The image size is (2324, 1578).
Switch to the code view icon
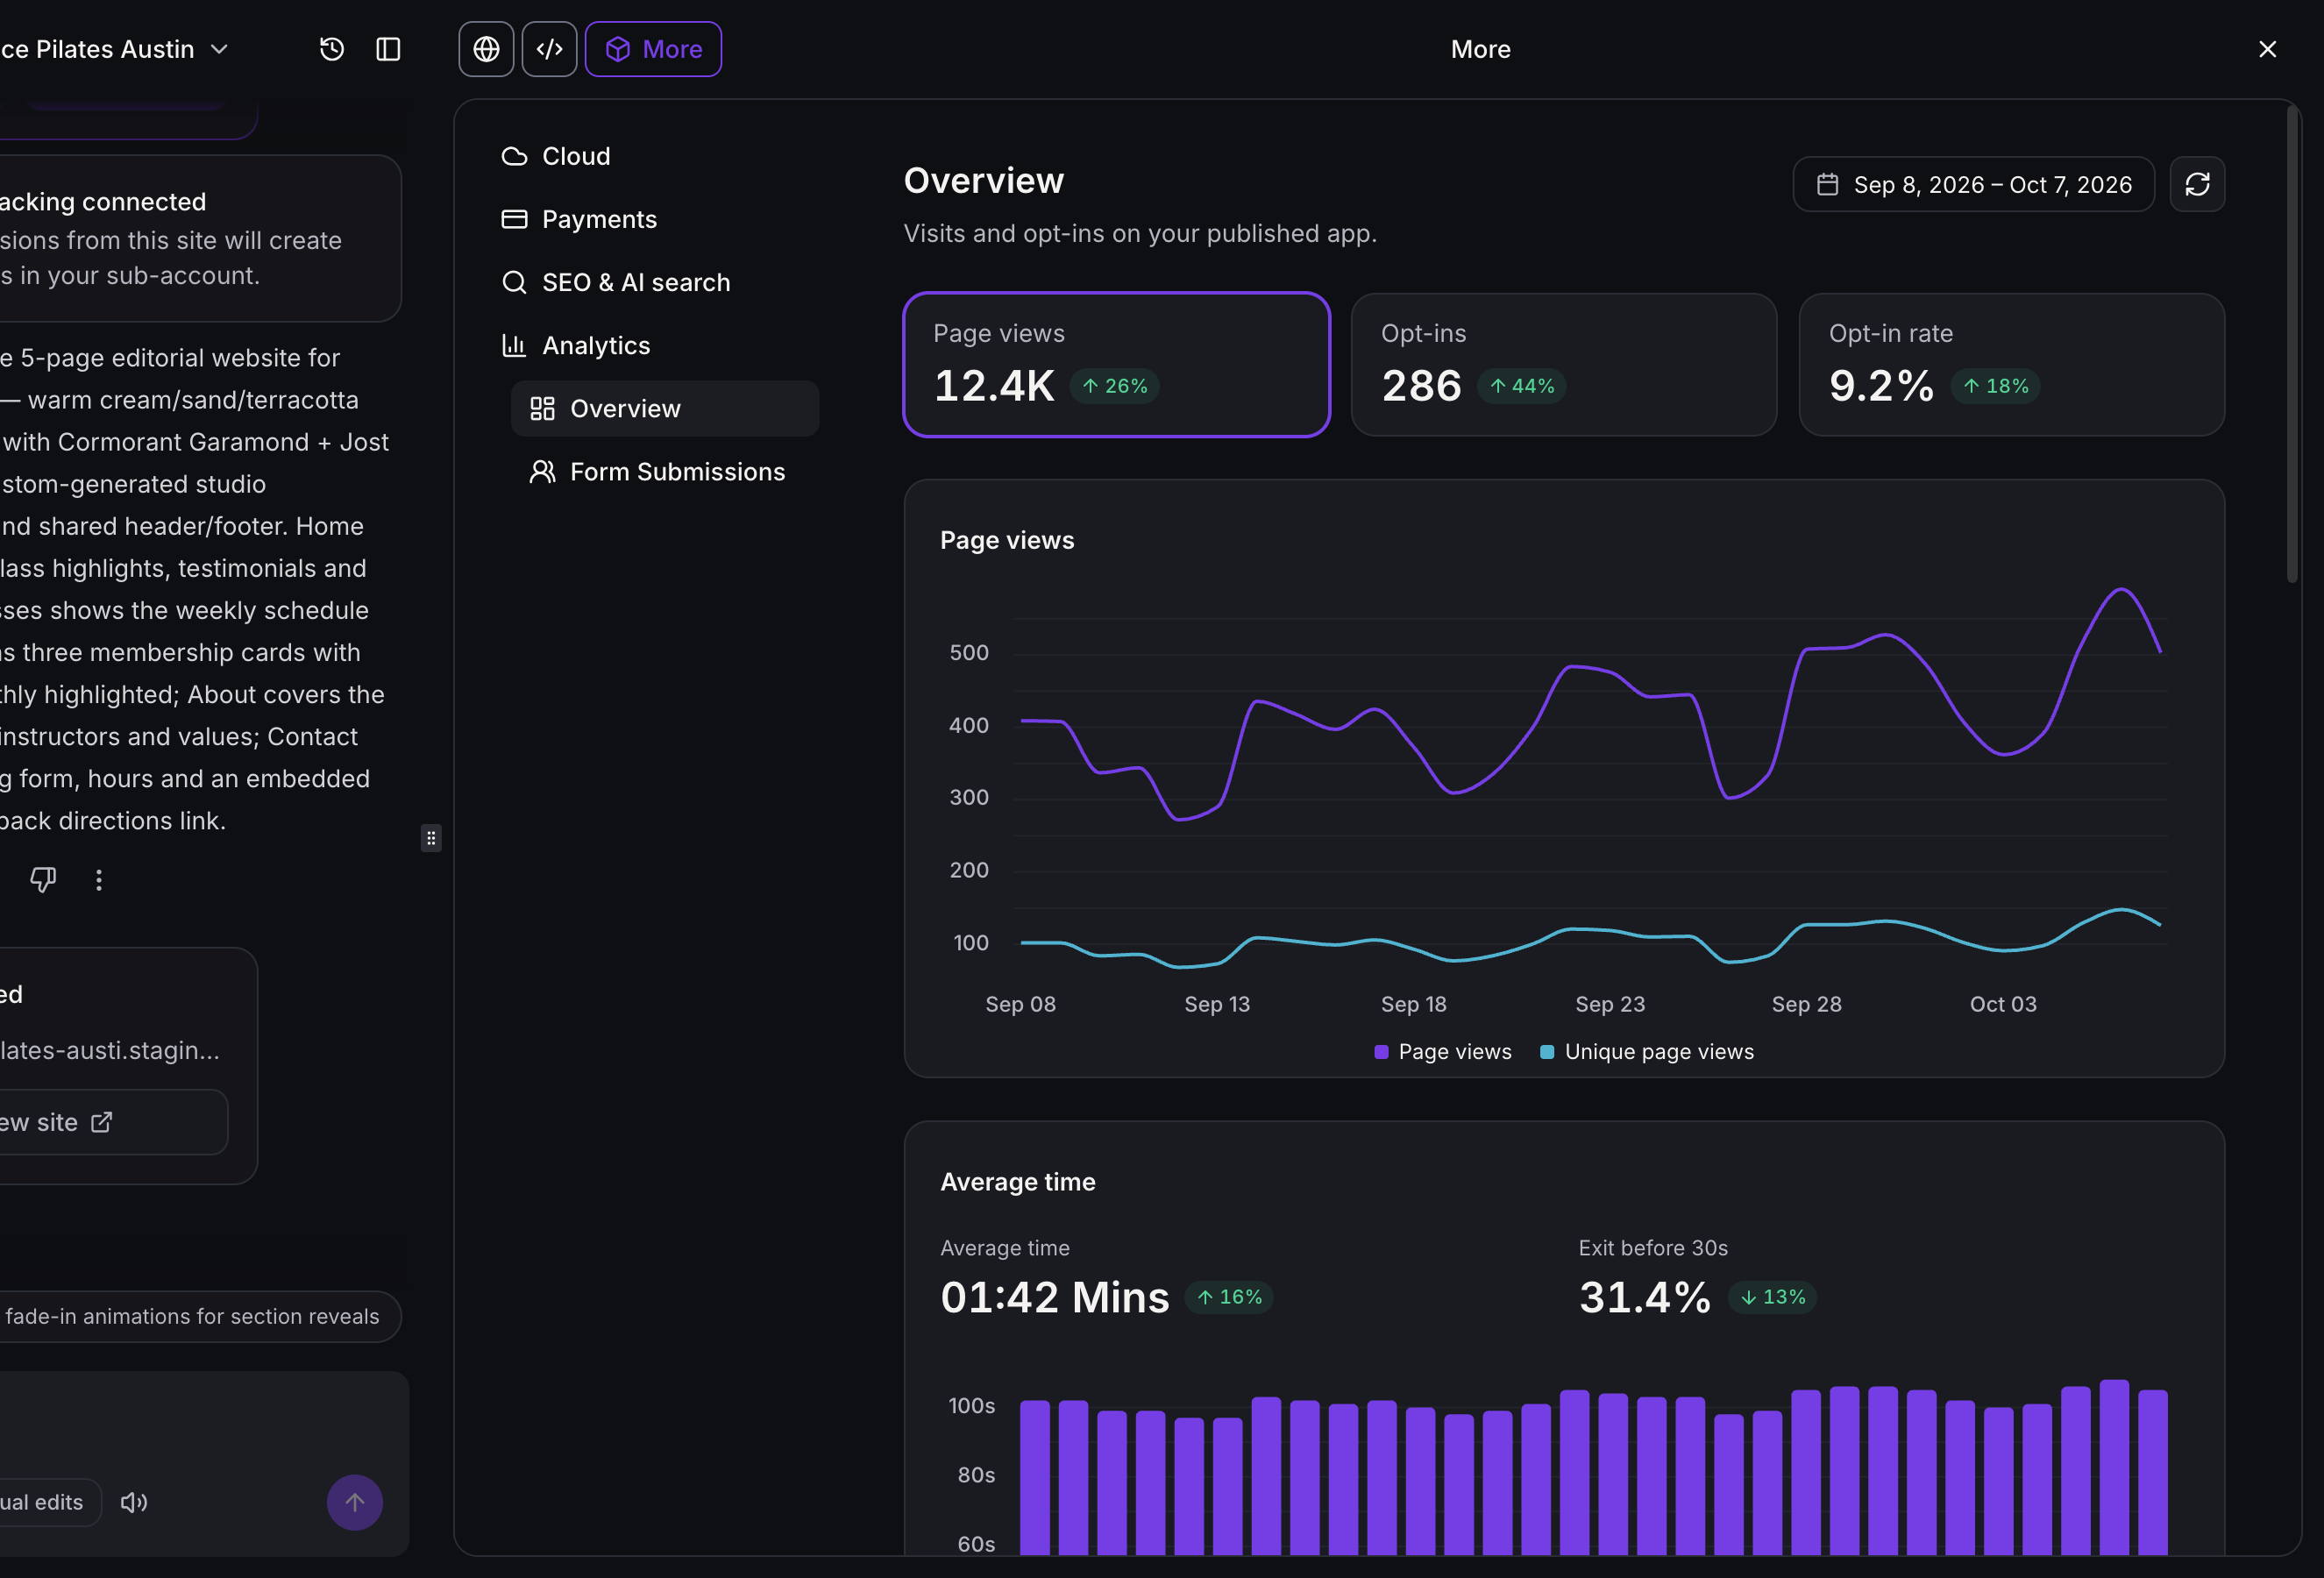pyautogui.click(x=549, y=49)
